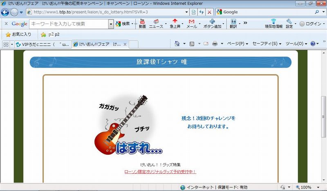Open the 100% zoom level control
This screenshot has height=191, width=327.
click(x=304, y=187)
